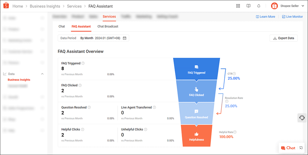Click the FAQ Triggered count 8

(x=63, y=69)
